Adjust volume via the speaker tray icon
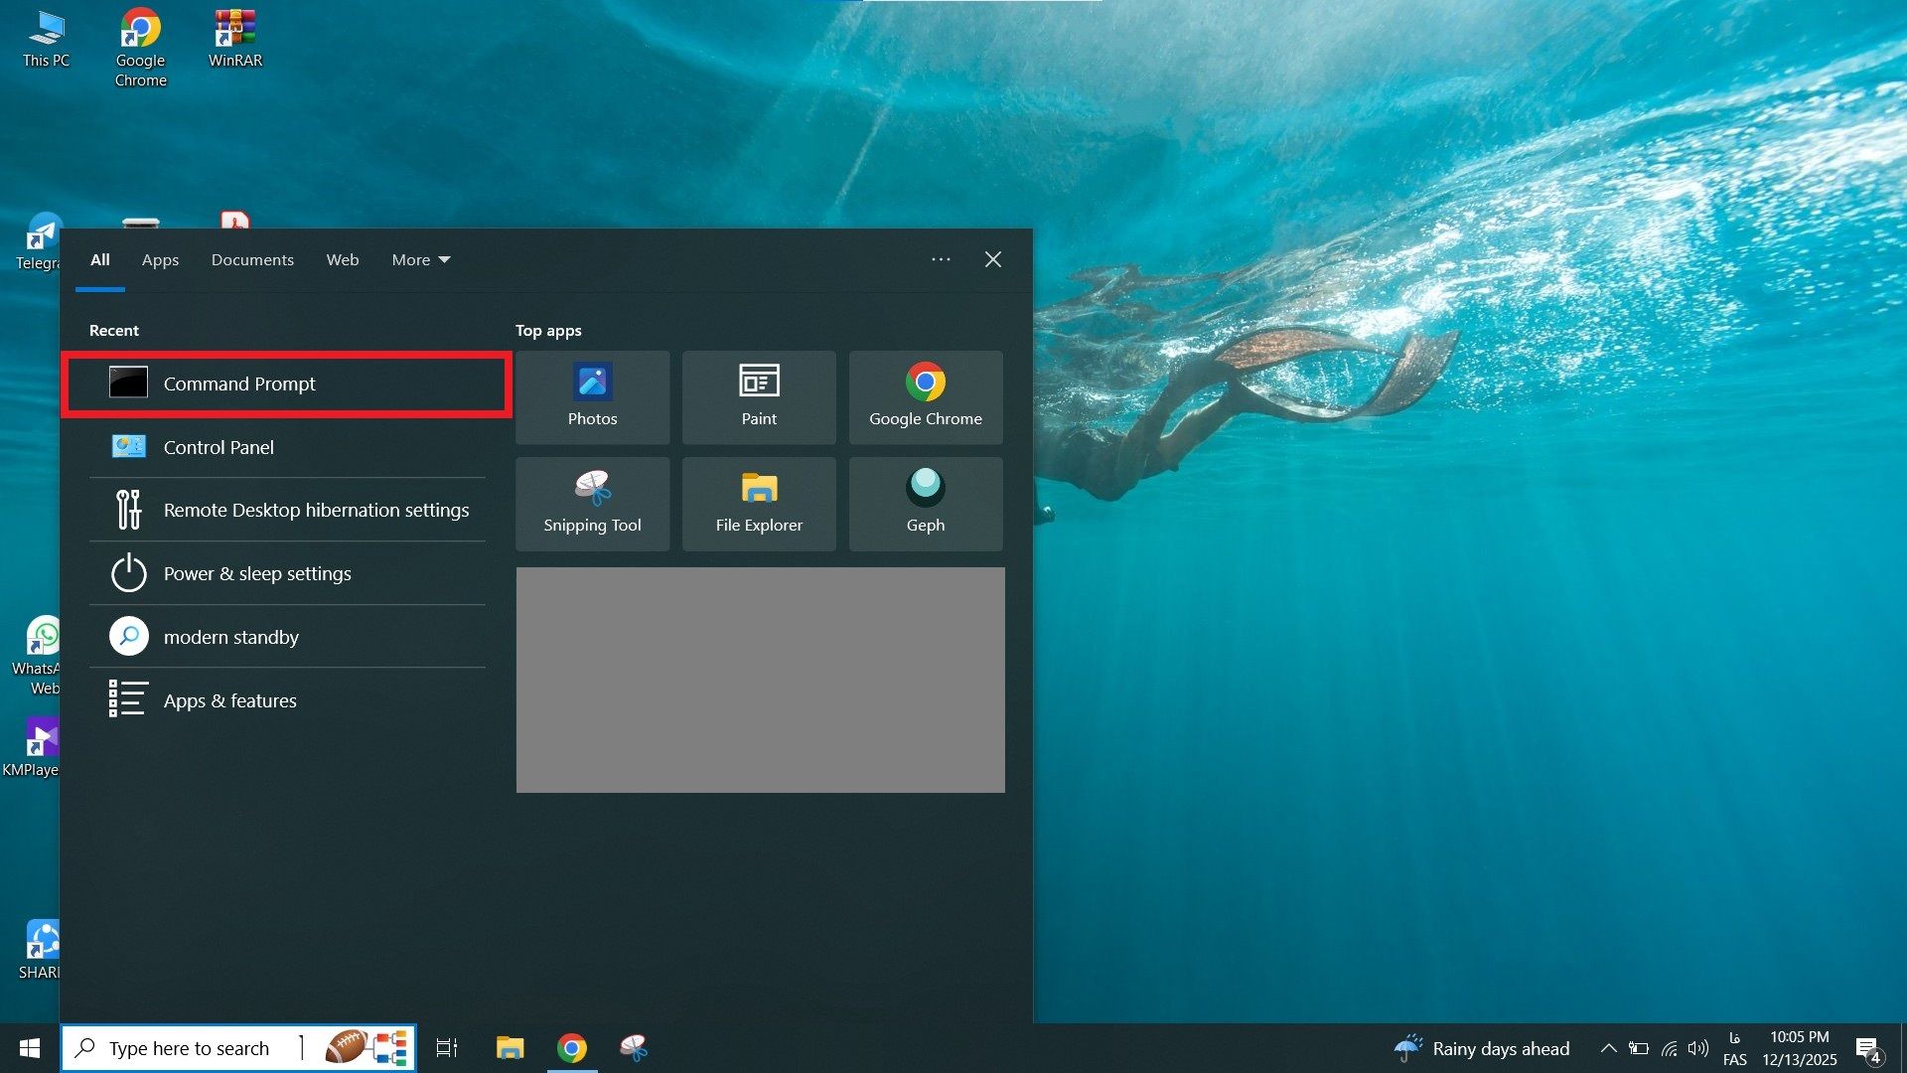The image size is (1907, 1073). click(x=1696, y=1047)
